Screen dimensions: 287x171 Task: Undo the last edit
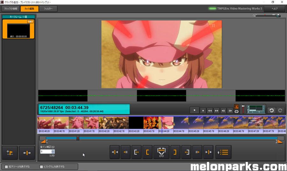tap(271, 110)
